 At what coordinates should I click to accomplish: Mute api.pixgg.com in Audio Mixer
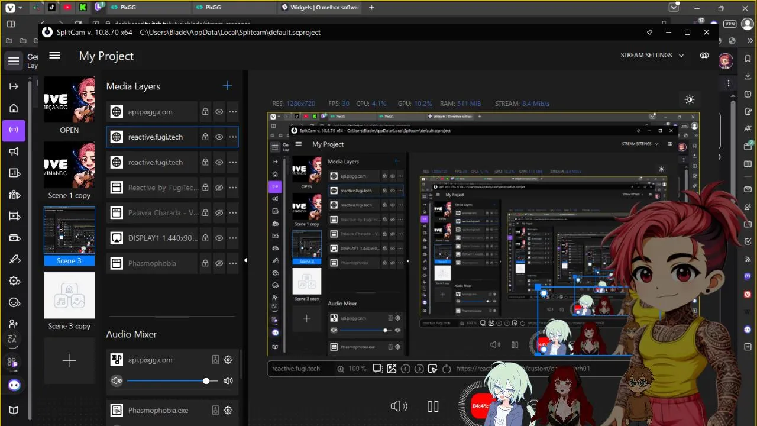click(x=117, y=381)
